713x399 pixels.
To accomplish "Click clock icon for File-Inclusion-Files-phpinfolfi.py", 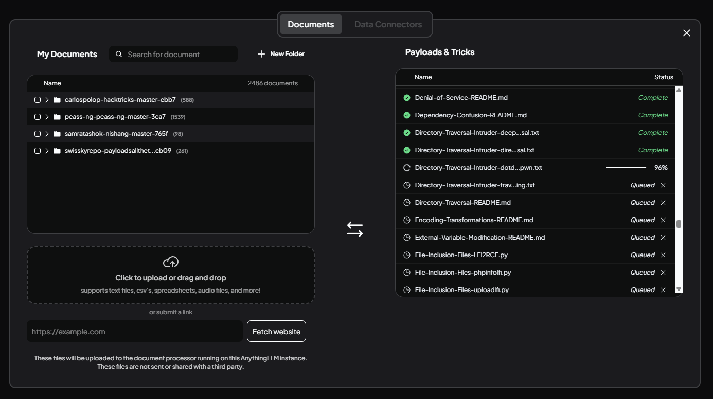I will [x=407, y=273].
